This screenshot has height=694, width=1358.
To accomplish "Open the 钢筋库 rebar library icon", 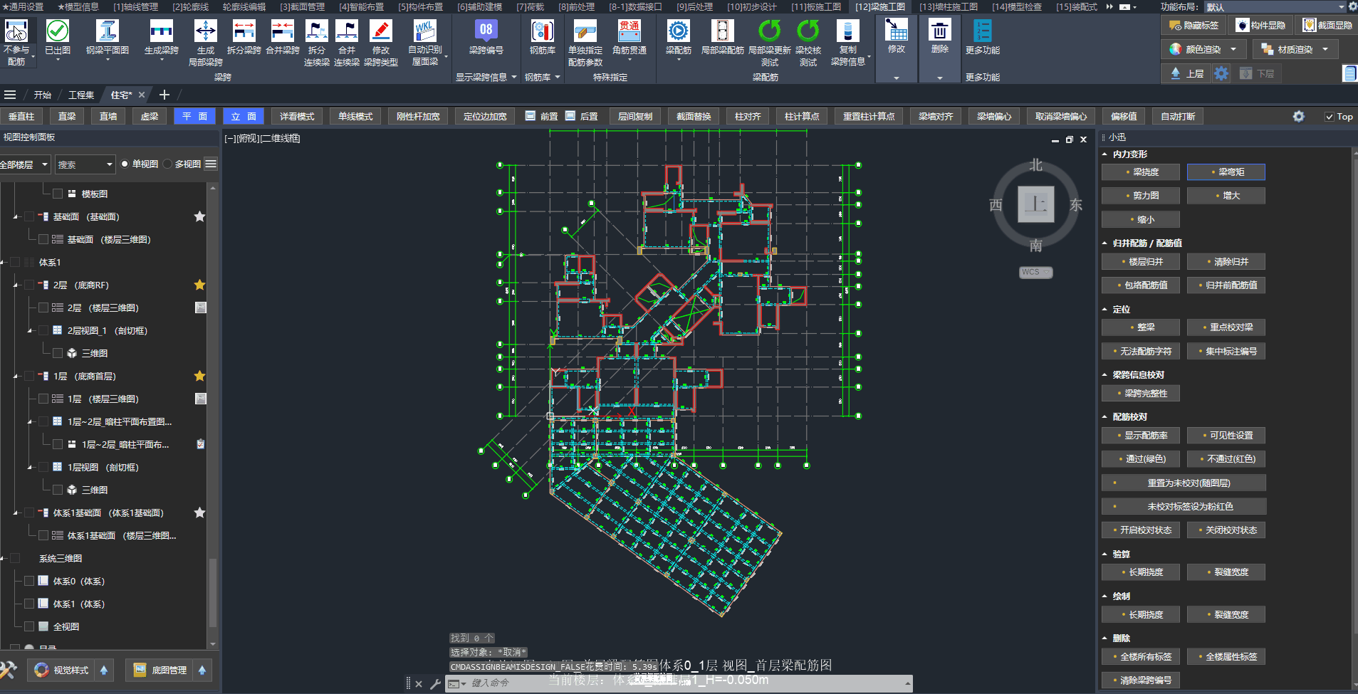I will point(542,31).
